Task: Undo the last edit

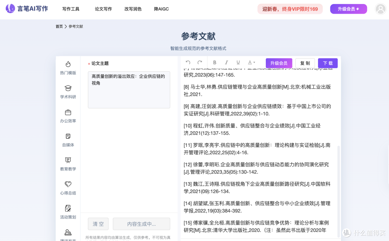Action: (x=188, y=63)
